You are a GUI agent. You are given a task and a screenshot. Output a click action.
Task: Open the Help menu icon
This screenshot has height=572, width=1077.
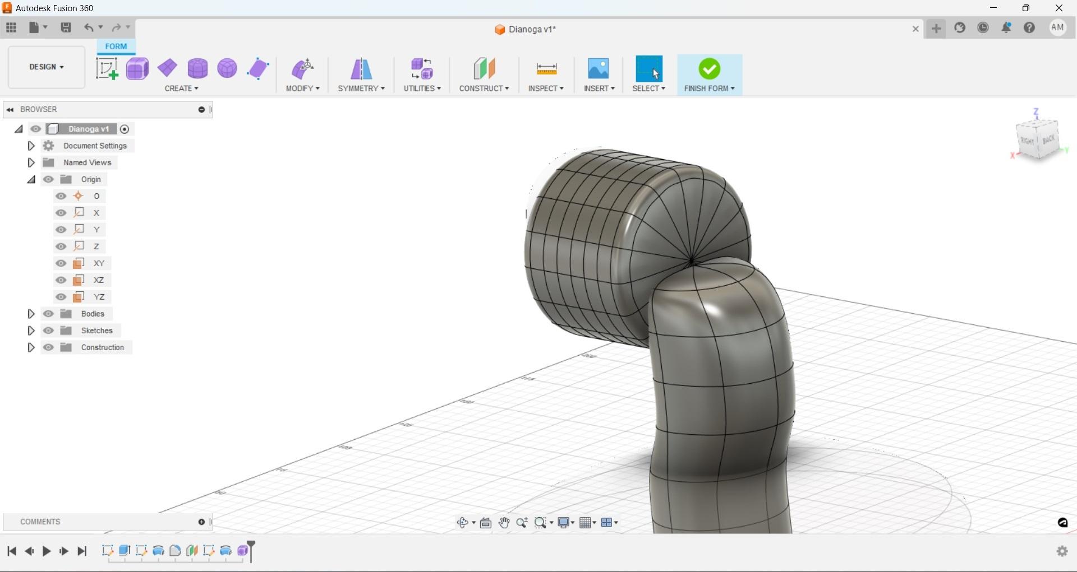click(1029, 27)
